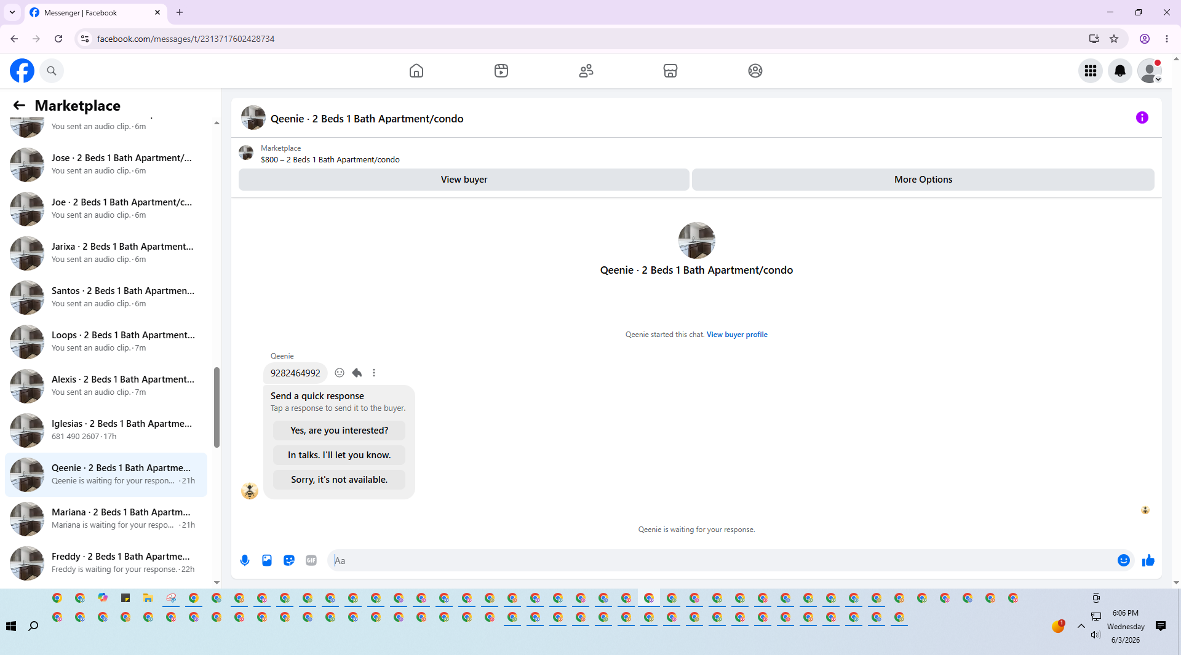
Task: Open the Alexis conversation
Action: 106,386
